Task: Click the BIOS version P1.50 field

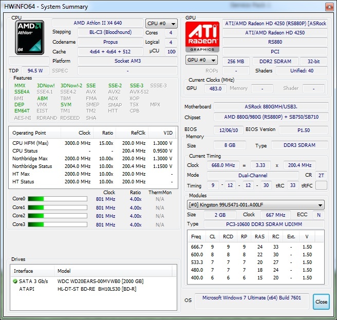Action: (x=304, y=130)
